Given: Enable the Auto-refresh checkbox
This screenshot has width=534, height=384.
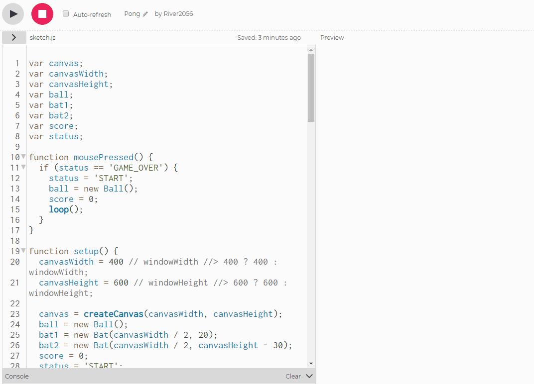Looking at the screenshot, I should click(x=66, y=13).
